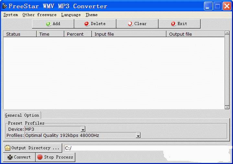
Task: Start conversion with the Convert button
Action: [19, 157]
